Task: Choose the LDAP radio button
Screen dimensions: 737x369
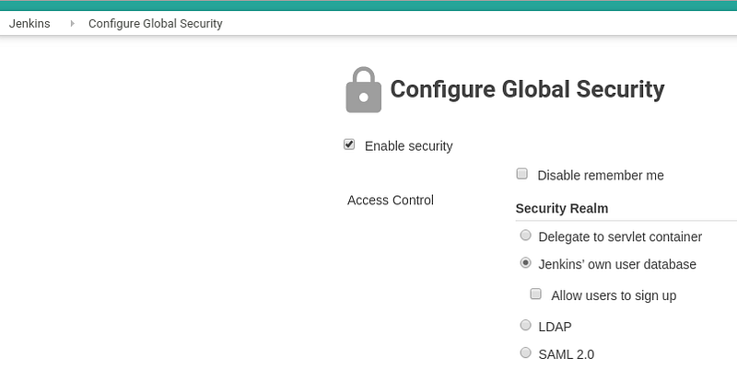Action: pyautogui.click(x=525, y=326)
